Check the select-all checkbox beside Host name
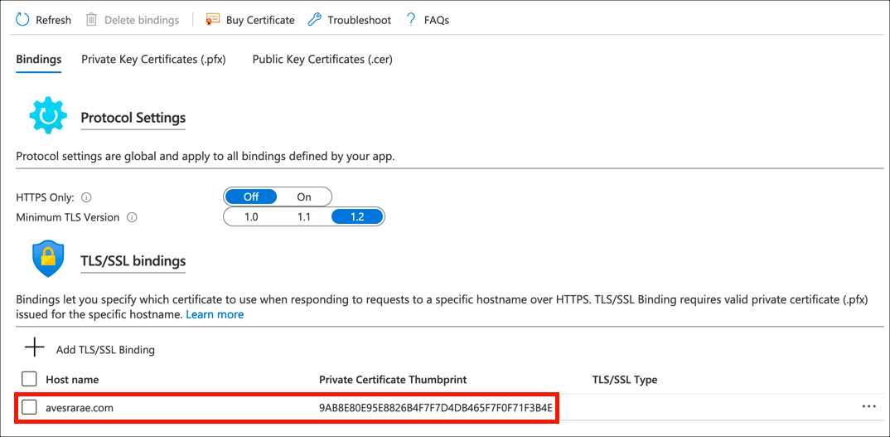This screenshot has height=437, width=890. (x=30, y=379)
